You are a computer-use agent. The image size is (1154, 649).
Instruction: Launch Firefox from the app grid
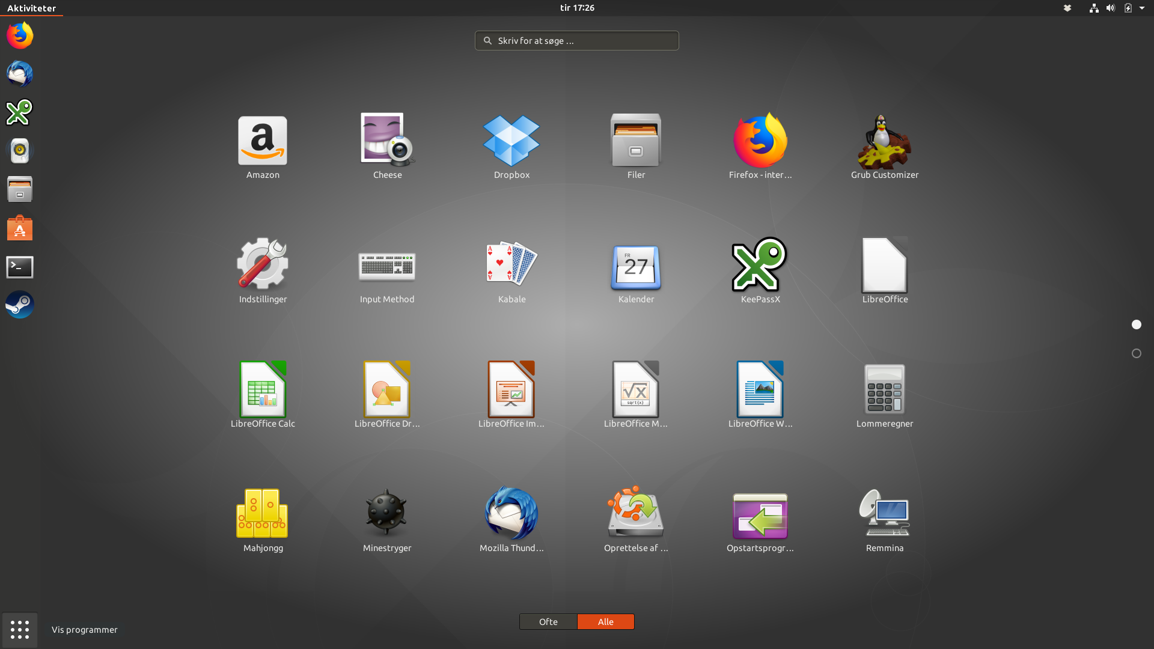[x=760, y=147]
